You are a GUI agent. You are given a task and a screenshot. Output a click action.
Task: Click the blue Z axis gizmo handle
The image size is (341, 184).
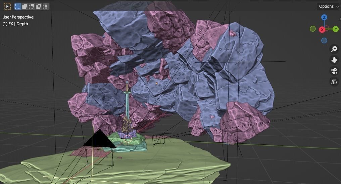pos(324,17)
